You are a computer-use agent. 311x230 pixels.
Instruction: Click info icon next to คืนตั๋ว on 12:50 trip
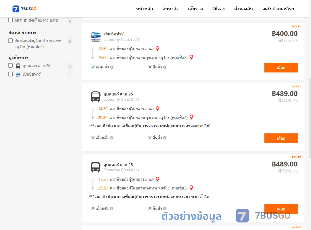click(x=165, y=67)
